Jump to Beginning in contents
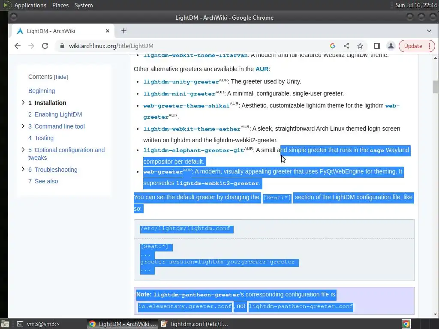Screen dimensions: 439x329 tap(42, 91)
